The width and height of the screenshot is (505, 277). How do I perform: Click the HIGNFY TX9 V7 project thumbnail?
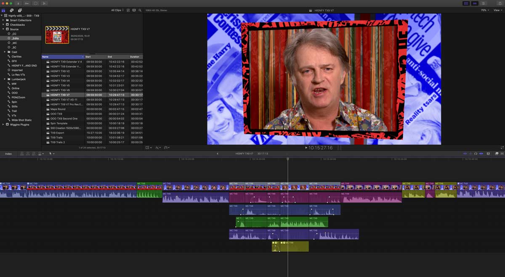[x=57, y=35]
